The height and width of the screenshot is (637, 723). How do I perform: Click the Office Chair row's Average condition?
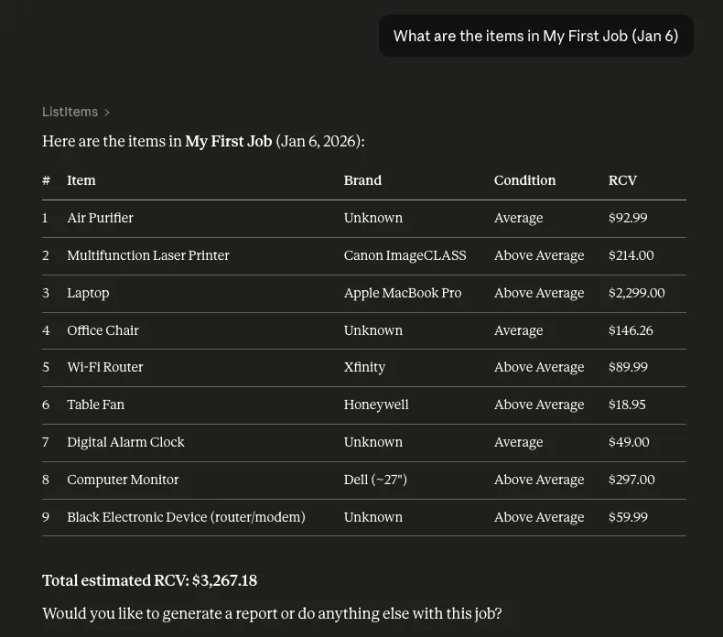pyautogui.click(x=518, y=330)
